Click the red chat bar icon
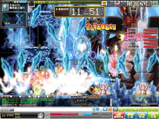Image resolution: width=159 pixels, height=119 pixels. [x=110, y=109]
